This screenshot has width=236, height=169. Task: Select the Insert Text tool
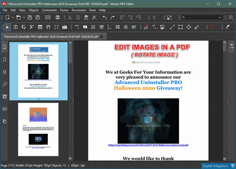tap(154, 27)
